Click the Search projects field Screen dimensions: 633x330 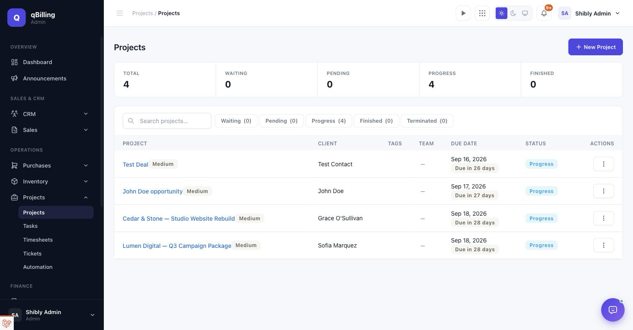tap(167, 121)
